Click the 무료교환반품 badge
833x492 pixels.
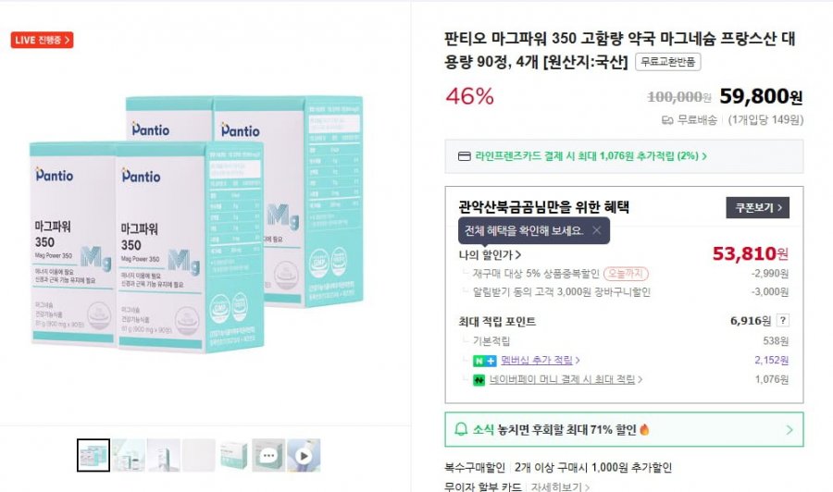[667, 62]
